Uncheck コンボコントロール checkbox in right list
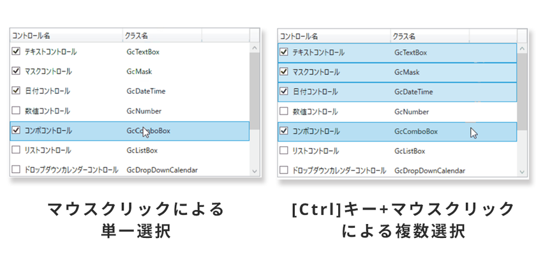 pyautogui.click(x=284, y=131)
